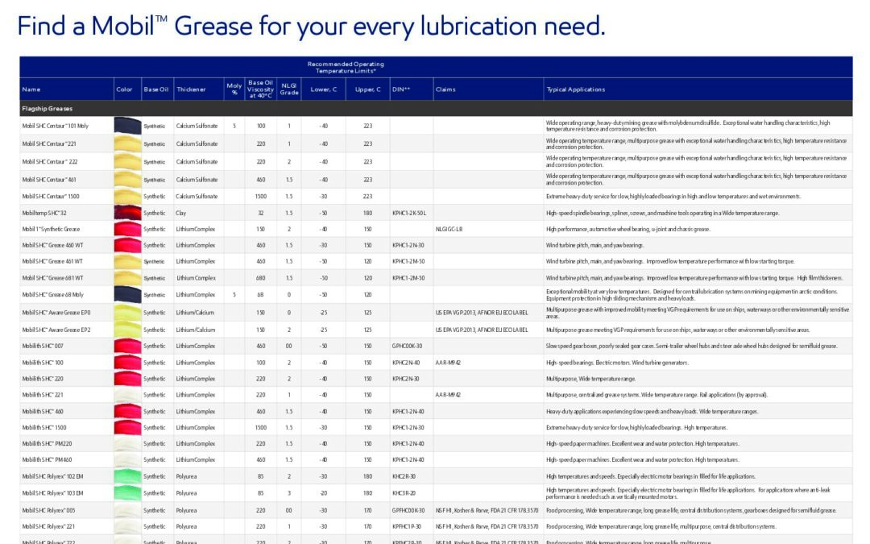The height and width of the screenshot is (544, 870).
Task: Click the 'Flagship Greases' section row
Action: click(x=436, y=108)
